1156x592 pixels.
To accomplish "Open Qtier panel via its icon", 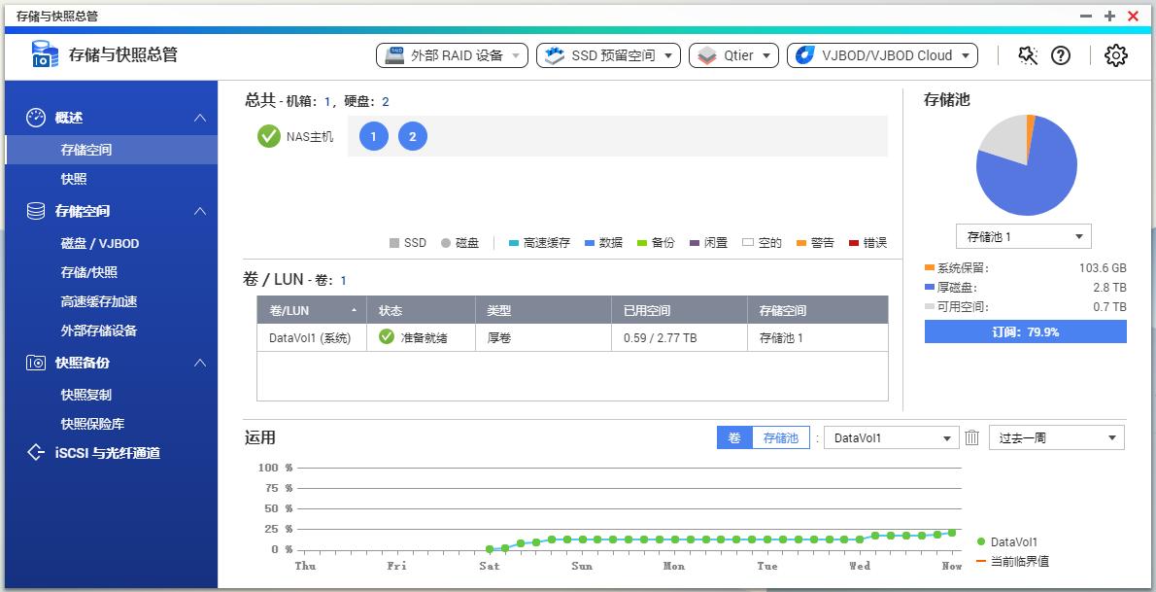I will [x=705, y=55].
